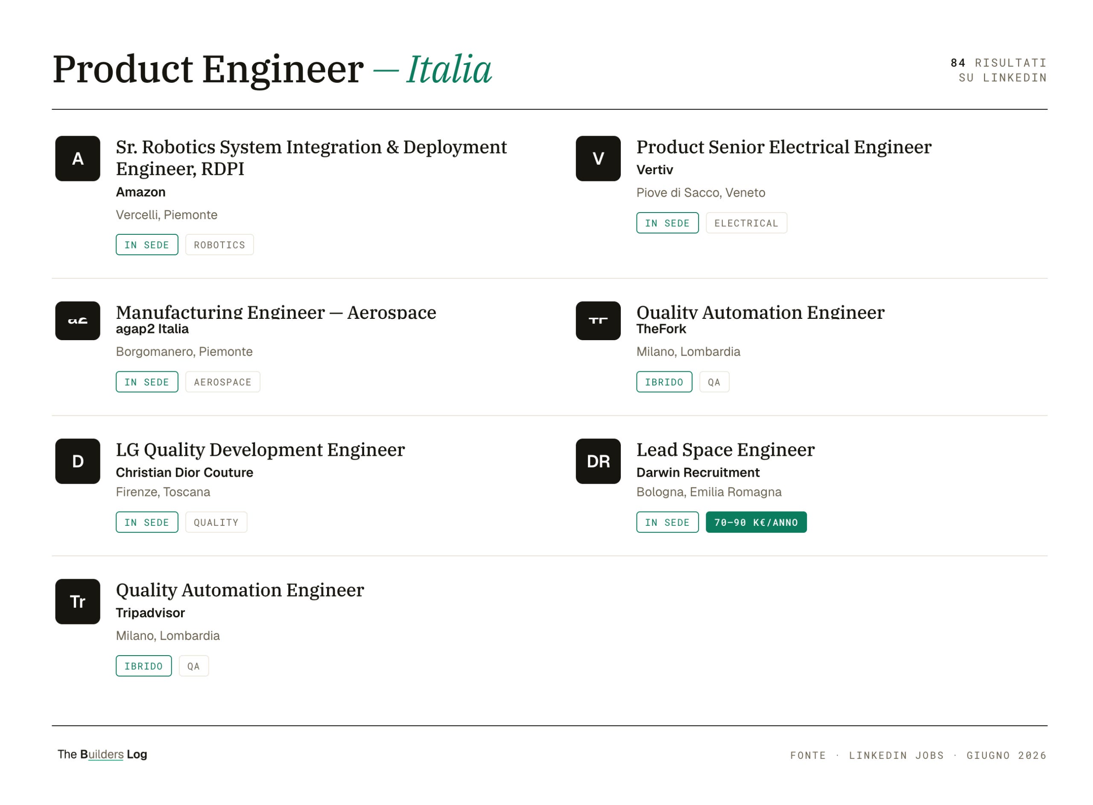Open the Lead Space Engineer listing

point(725,450)
